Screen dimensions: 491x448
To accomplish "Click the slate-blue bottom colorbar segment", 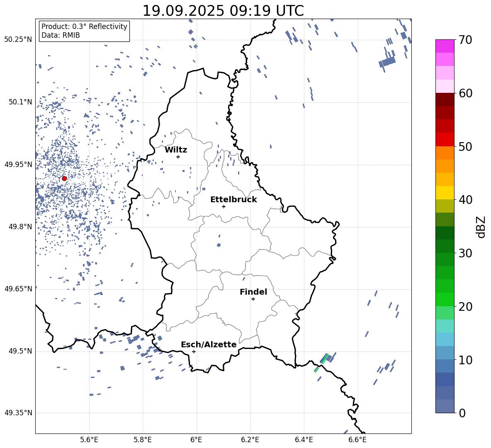I will coord(445,406).
